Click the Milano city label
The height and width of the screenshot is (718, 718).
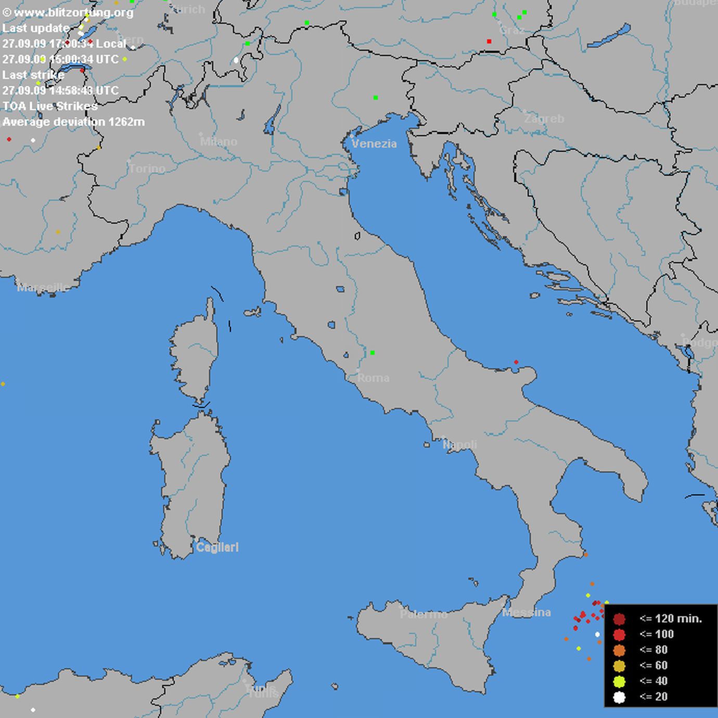(x=219, y=142)
